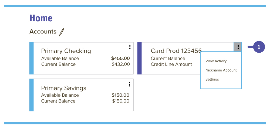The height and width of the screenshot is (129, 270).
Task: Open Settings from the card menu
Action: 212,79
